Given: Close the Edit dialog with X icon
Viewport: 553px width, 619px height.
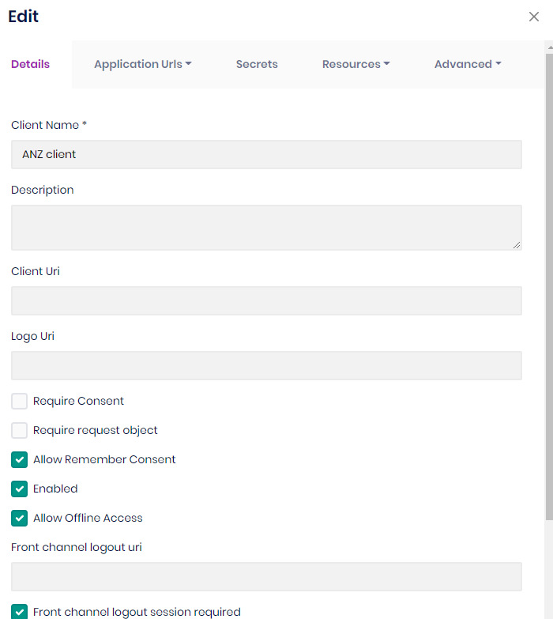Looking at the screenshot, I should (534, 17).
